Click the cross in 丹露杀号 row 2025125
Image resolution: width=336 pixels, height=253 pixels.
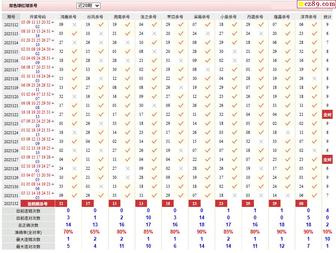(261, 141)
